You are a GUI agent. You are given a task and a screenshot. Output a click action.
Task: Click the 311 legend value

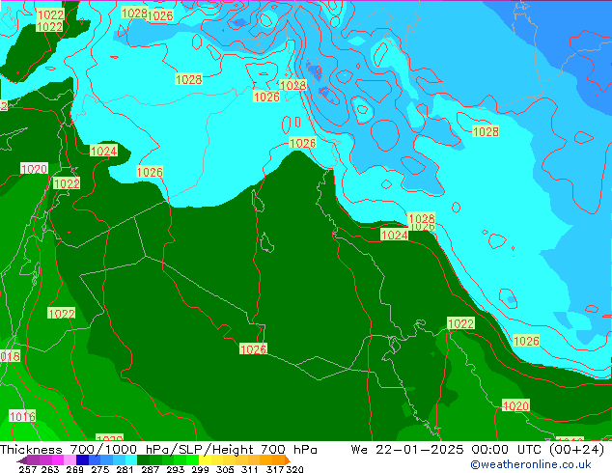click(x=250, y=469)
